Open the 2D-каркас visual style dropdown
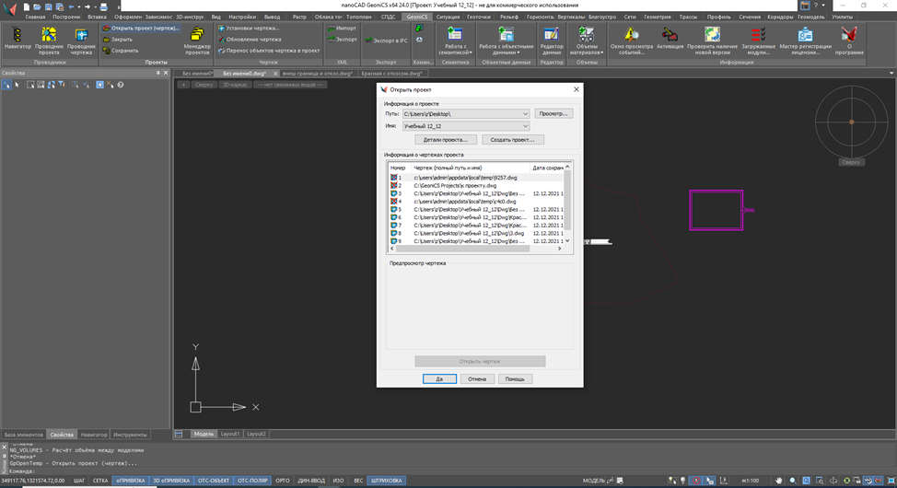Image resolution: width=897 pixels, height=488 pixels. pos(235,85)
